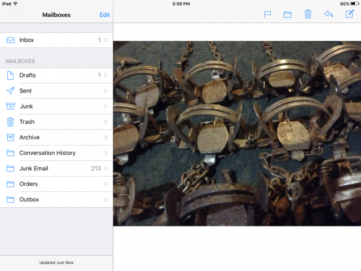The height and width of the screenshot is (271, 361).
Task: Tap the Outbox folder icon
Action: 10,199
